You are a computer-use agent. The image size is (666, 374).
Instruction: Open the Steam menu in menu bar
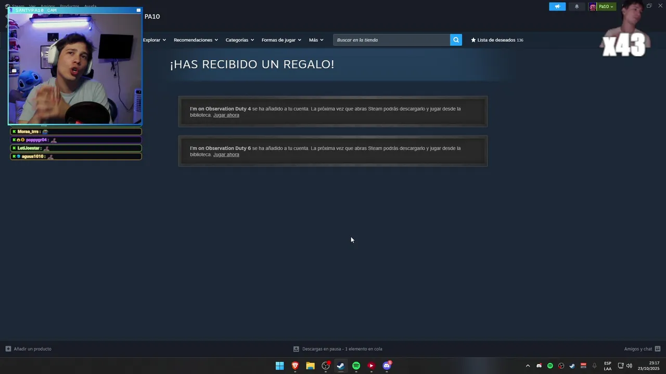[18, 7]
